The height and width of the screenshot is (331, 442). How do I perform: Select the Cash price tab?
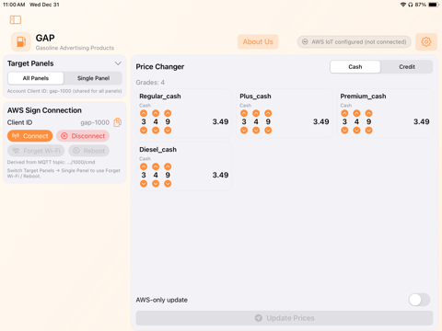(355, 67)
